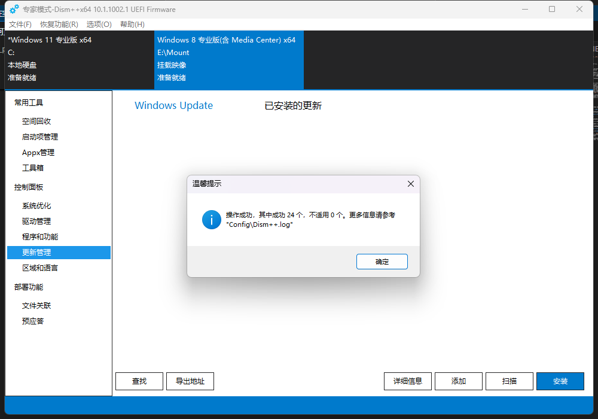Open the 文件(F) menu

[20, 25]
